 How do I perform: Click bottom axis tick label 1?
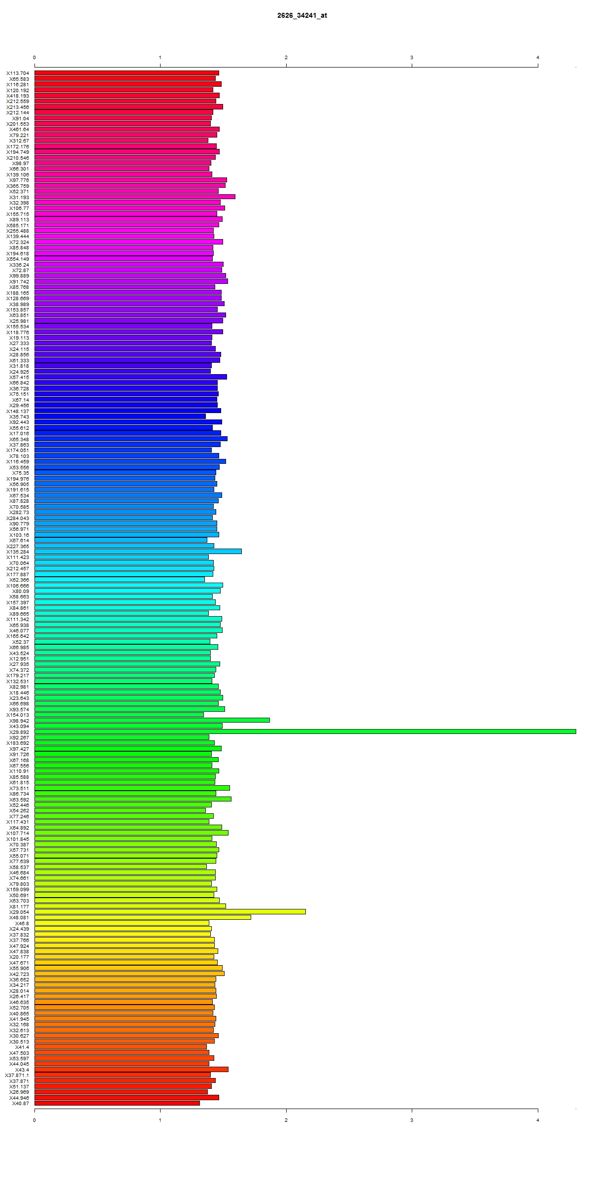[x=160, y=1120]
